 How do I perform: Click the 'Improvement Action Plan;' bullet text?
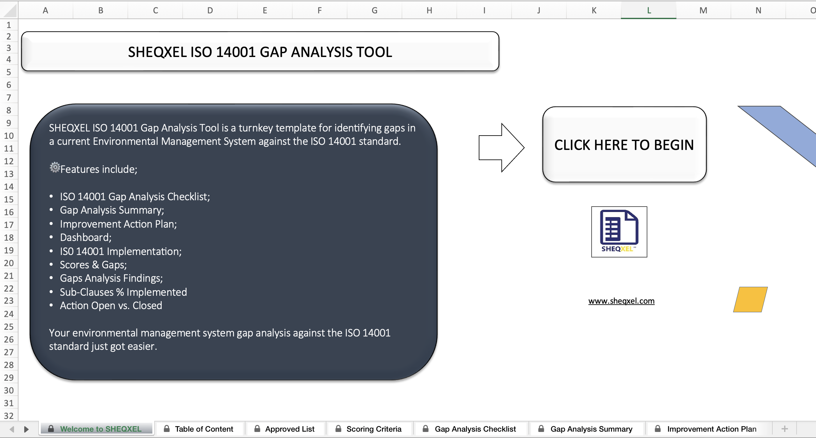coord(118,224)
